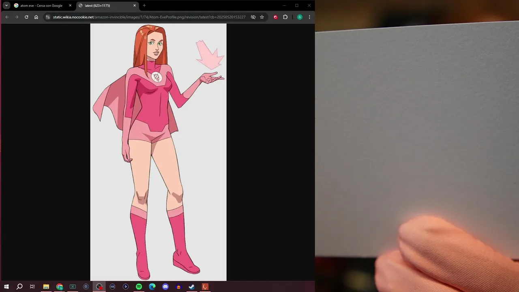Open Discord from the taskbar
Viewport: 519px width, 292px height.
[165, 287]
